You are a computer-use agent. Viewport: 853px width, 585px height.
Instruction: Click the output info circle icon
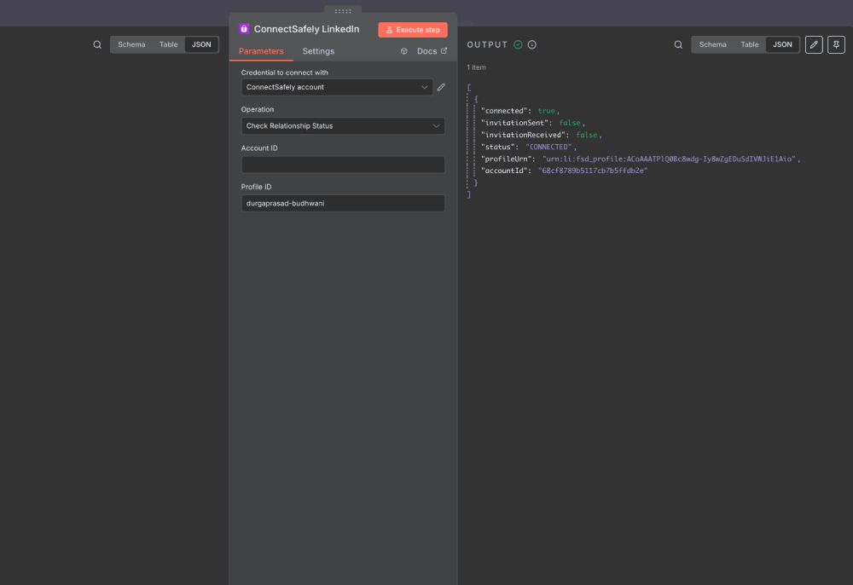pyautogui.click(x=532, y=44)
